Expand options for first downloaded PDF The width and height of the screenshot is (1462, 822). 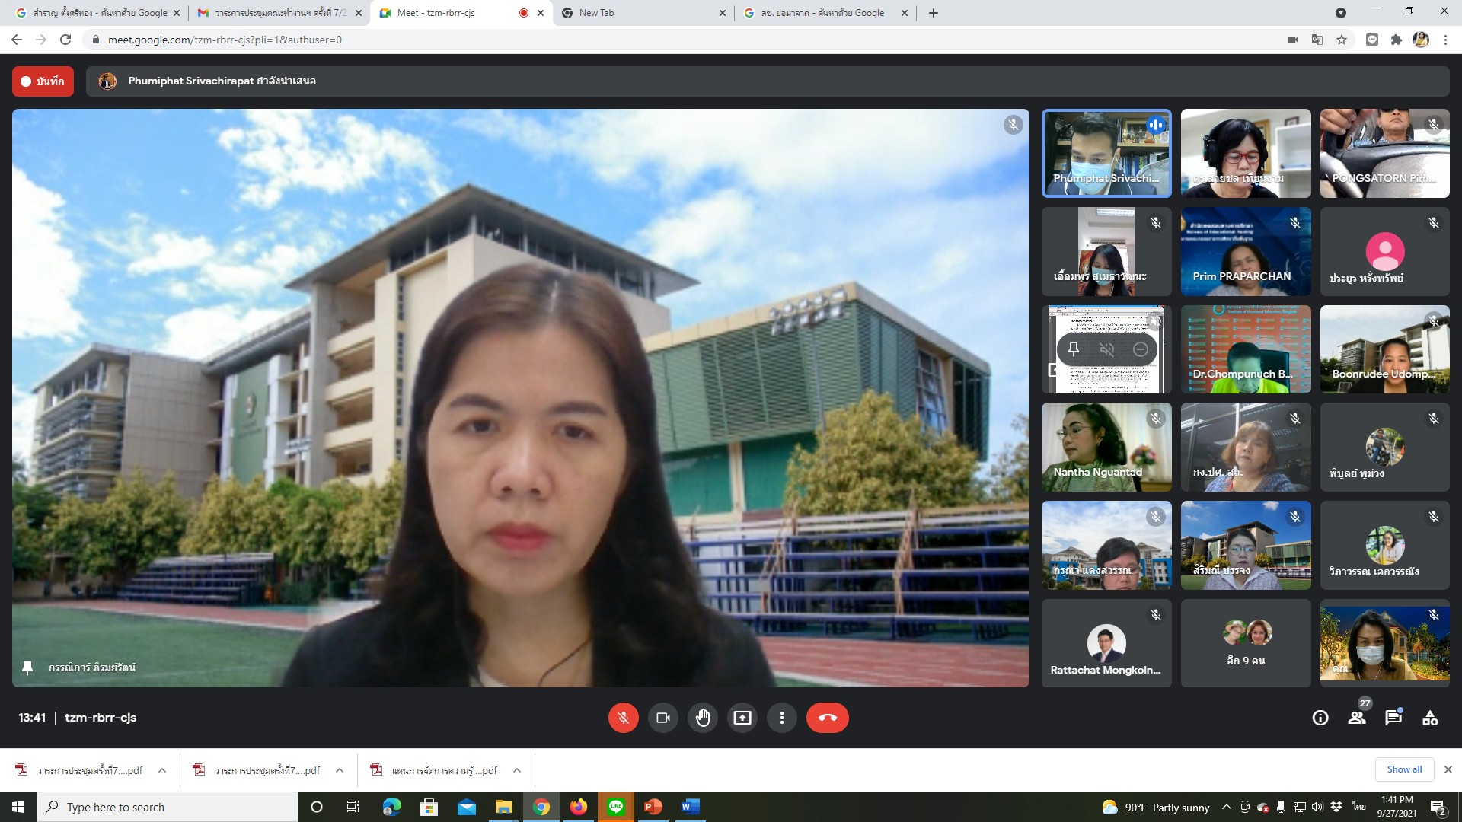162,770
